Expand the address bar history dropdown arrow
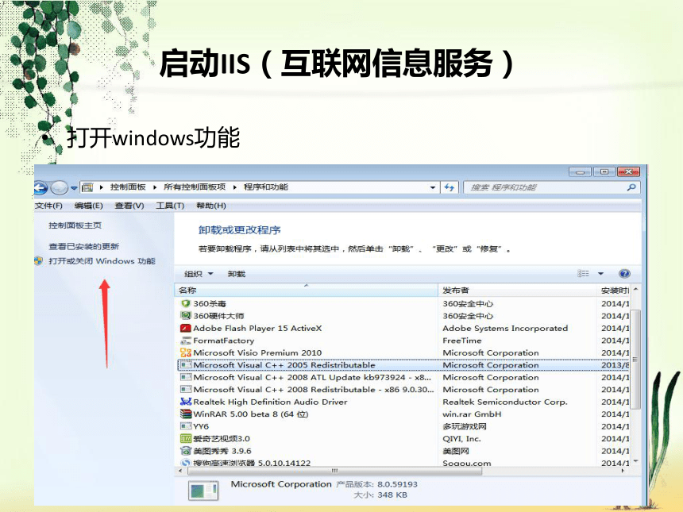 [433, 187]
